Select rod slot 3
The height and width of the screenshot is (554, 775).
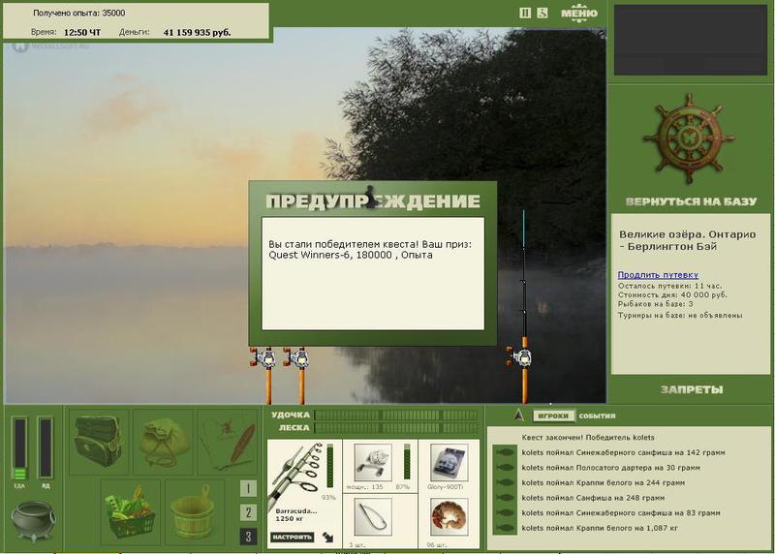[x=248, y=537]
